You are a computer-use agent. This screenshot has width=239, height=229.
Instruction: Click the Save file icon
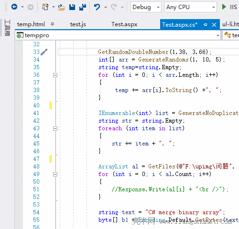pyautogui.click(x=72, y=7)
